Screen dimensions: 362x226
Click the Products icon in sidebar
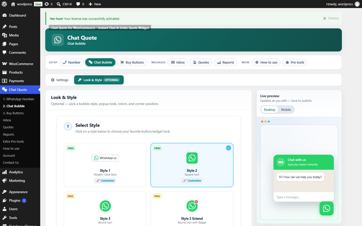pos(5,72)
